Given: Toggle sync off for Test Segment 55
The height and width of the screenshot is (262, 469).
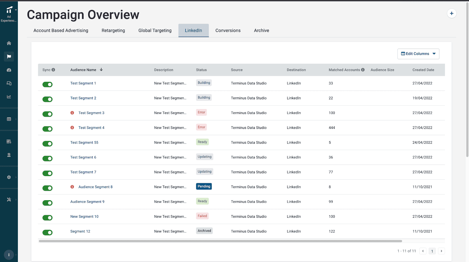Looking at the screenshot, I should coord(47,144).
